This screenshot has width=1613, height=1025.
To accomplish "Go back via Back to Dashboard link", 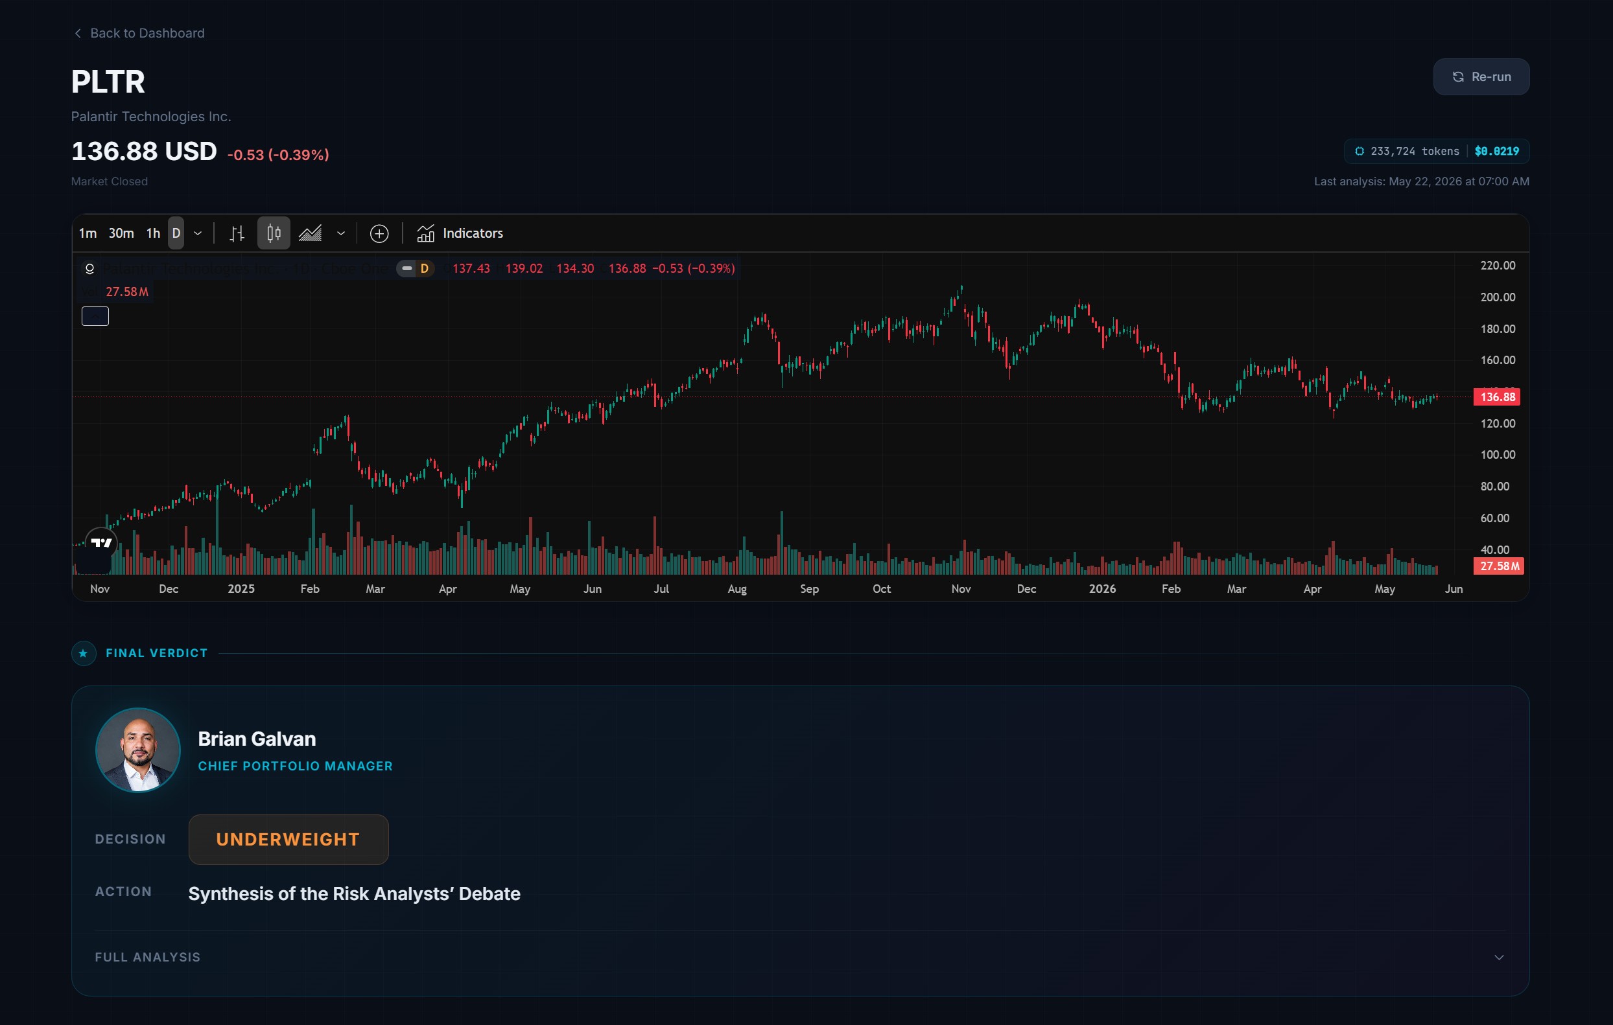I will click(139, 33).
